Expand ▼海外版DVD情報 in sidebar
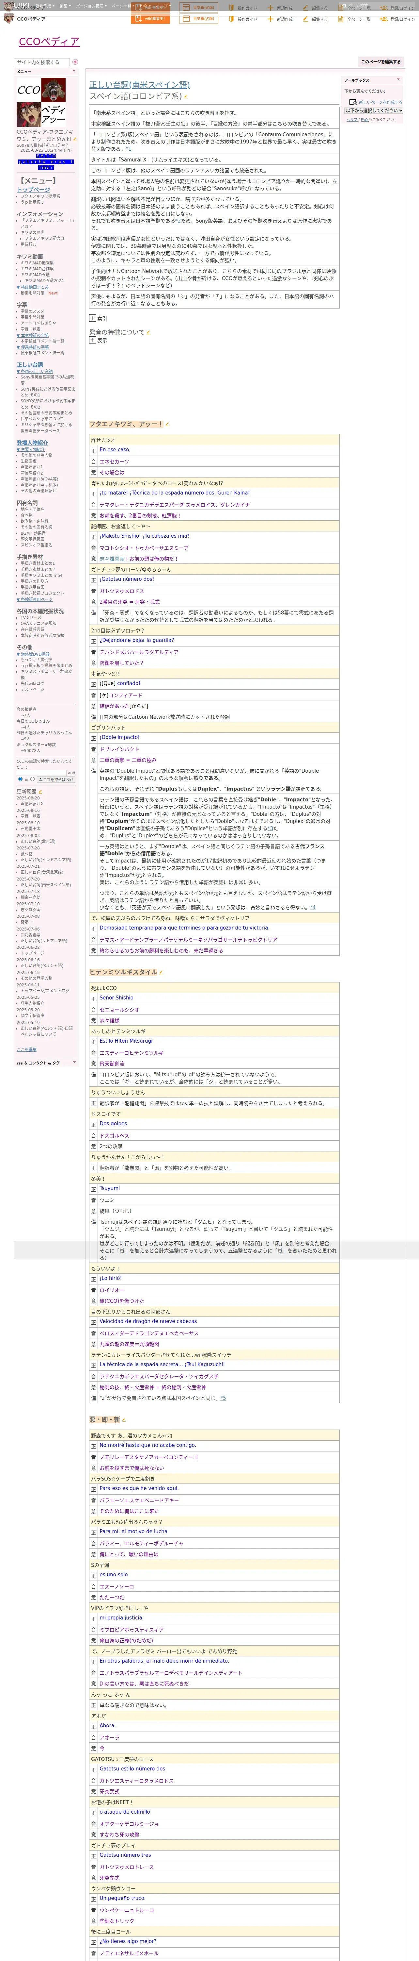This screenshot has height=1961, width=419. [x=33, y=654]
